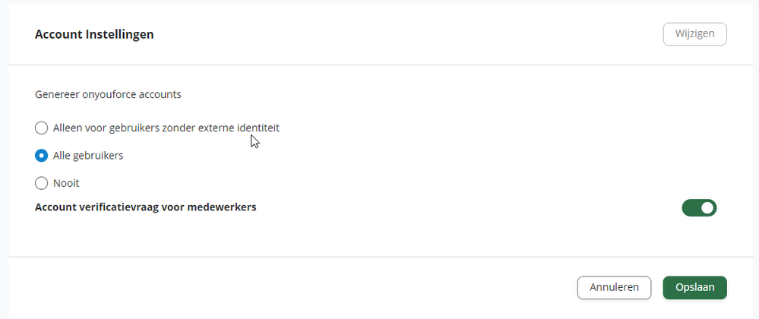Select the 'Nooit' radio button
Image resolution: width=759 pixels, height=319 pixels.
pyautogui.click(x=42, y=184)
